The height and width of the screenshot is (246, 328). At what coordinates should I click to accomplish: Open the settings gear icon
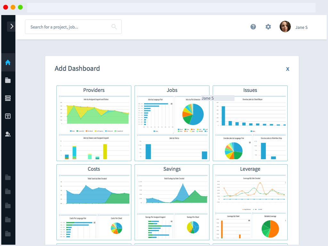tap(268, 27)
